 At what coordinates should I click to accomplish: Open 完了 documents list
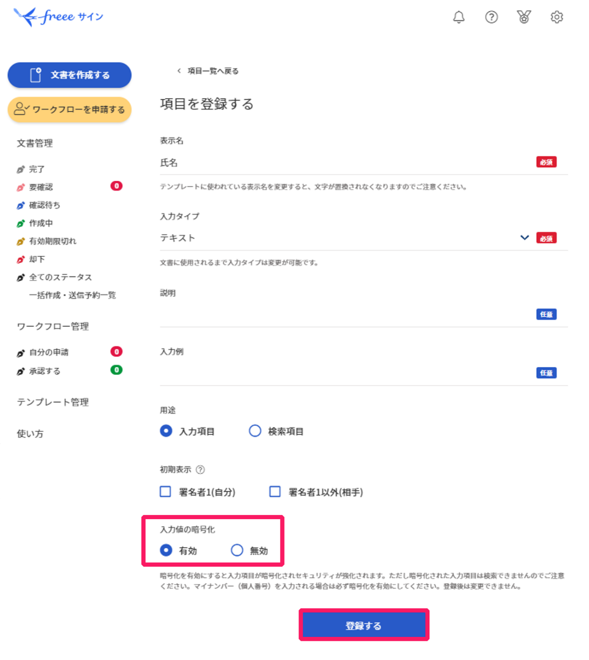[37, 169]
